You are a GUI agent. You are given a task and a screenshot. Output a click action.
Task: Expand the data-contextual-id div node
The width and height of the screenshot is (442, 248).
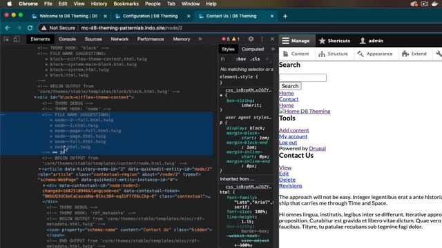[x=44, y=185]
